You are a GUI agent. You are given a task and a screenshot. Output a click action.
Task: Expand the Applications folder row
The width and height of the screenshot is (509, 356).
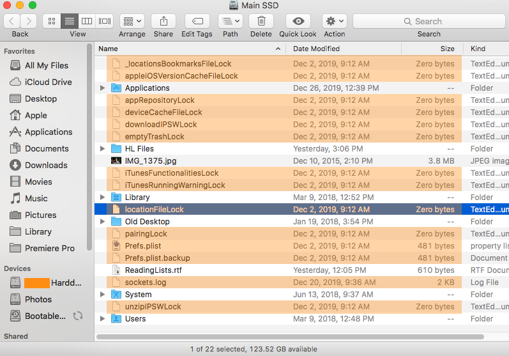(x=102, y=88)
